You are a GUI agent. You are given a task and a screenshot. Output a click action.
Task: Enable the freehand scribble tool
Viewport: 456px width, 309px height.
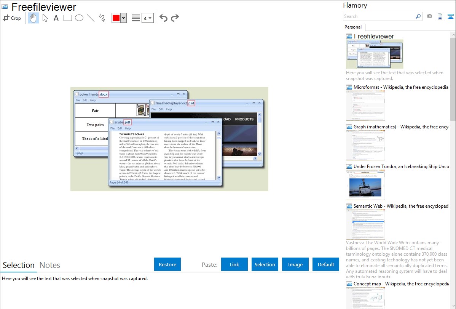[x=102, y=18]
